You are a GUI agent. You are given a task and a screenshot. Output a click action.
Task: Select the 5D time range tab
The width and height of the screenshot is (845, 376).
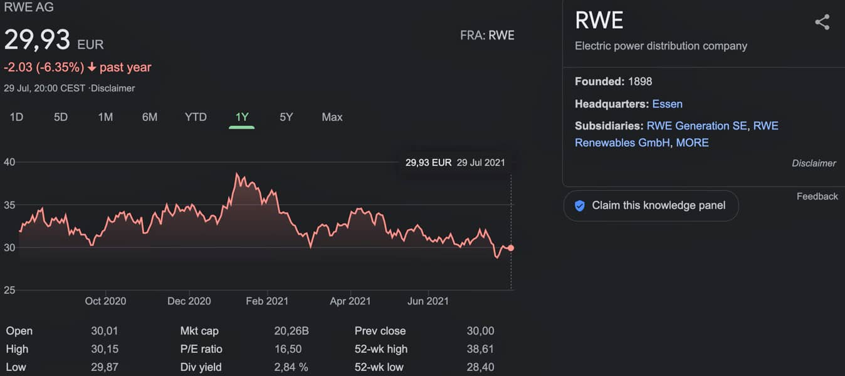[61, 117]
